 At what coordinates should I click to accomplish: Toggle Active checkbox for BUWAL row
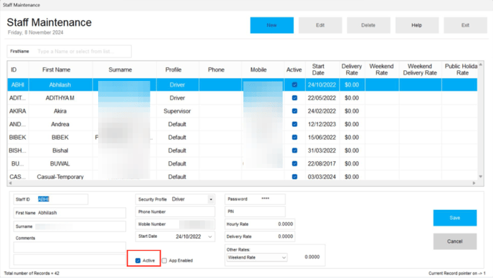click(295, 163)
